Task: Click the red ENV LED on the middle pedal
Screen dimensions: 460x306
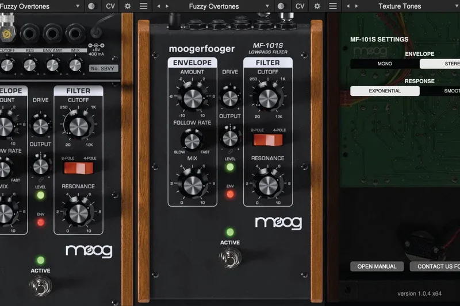Action: pyautogui.click(x=231, y=194)
